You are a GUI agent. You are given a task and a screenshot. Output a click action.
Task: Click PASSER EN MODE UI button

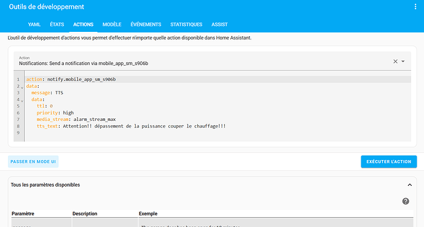(x=33, y=162)
